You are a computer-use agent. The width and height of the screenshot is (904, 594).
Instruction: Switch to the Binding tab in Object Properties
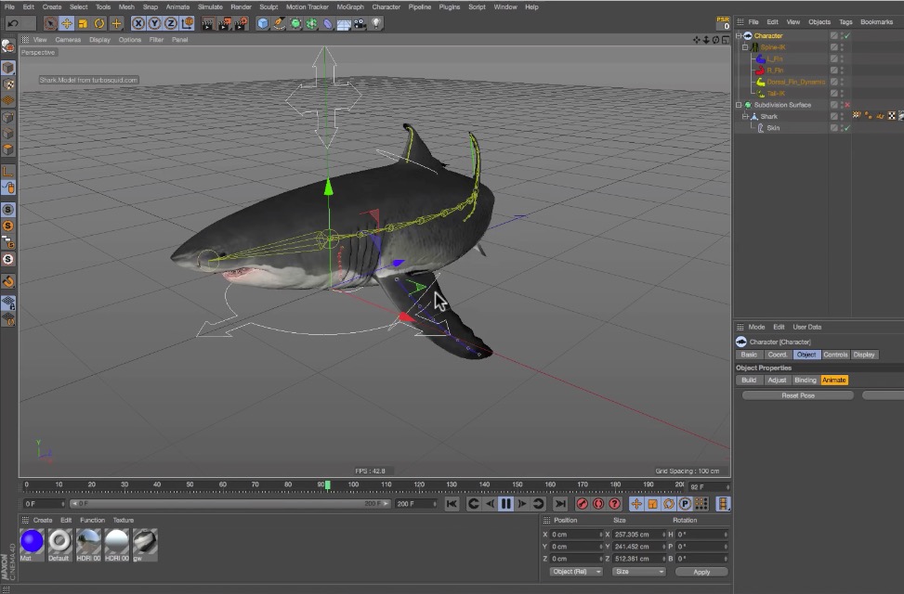(806, 380)
